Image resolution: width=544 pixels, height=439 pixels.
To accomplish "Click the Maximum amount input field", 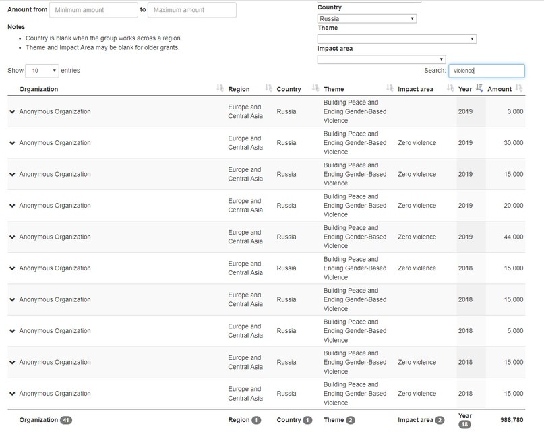I will [x=191, y=10].
